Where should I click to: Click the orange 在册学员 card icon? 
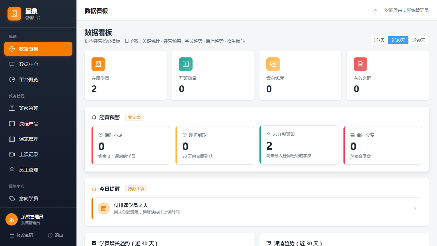pyautogui.click(x=98, y=64)
